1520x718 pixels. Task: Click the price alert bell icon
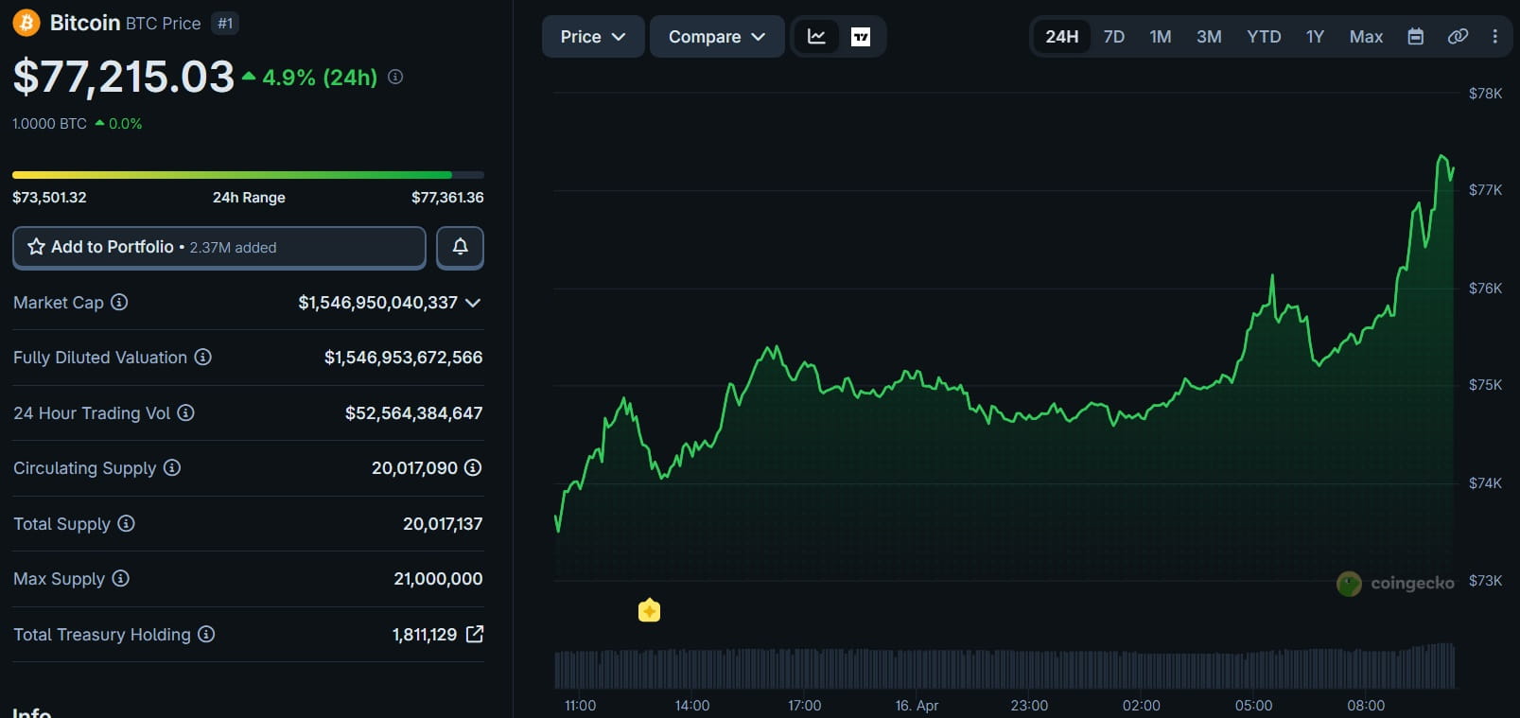[x=460, y=247]
